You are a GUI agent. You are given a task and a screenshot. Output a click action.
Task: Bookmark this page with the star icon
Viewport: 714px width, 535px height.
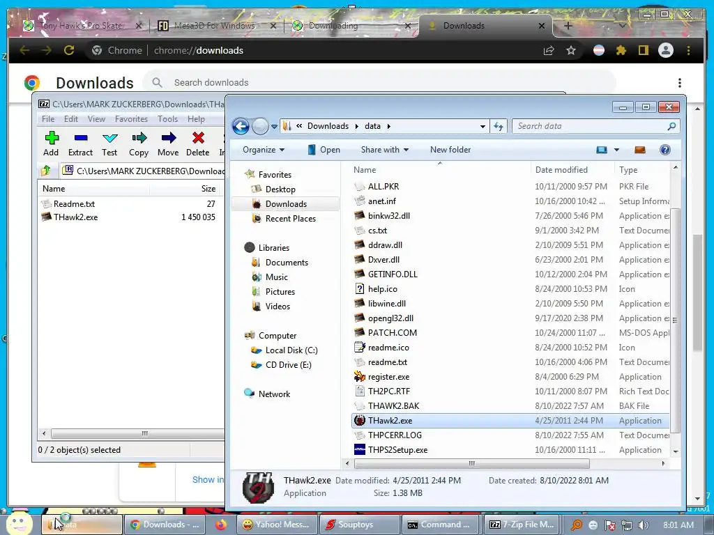pyautogui.click(x=571, y=50)
